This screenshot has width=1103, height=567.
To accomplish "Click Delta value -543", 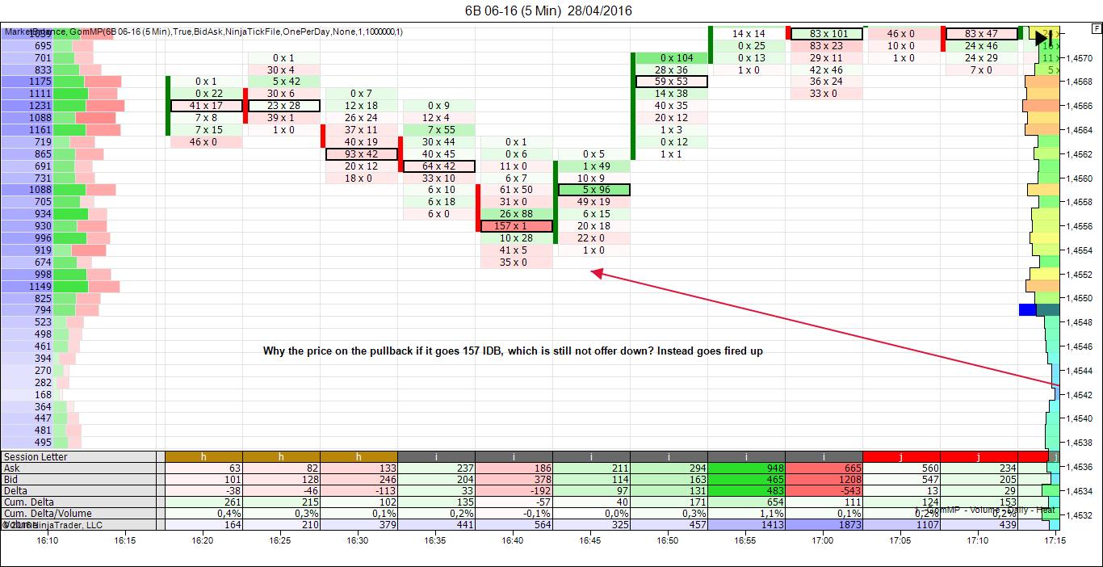I will coord(824,491).
